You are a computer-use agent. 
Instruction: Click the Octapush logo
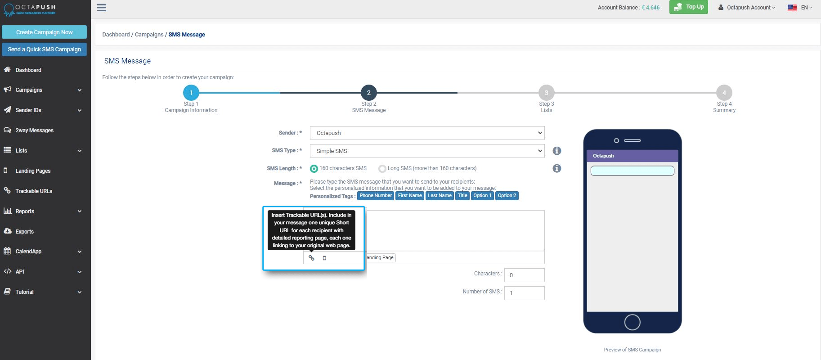[30, 9]
